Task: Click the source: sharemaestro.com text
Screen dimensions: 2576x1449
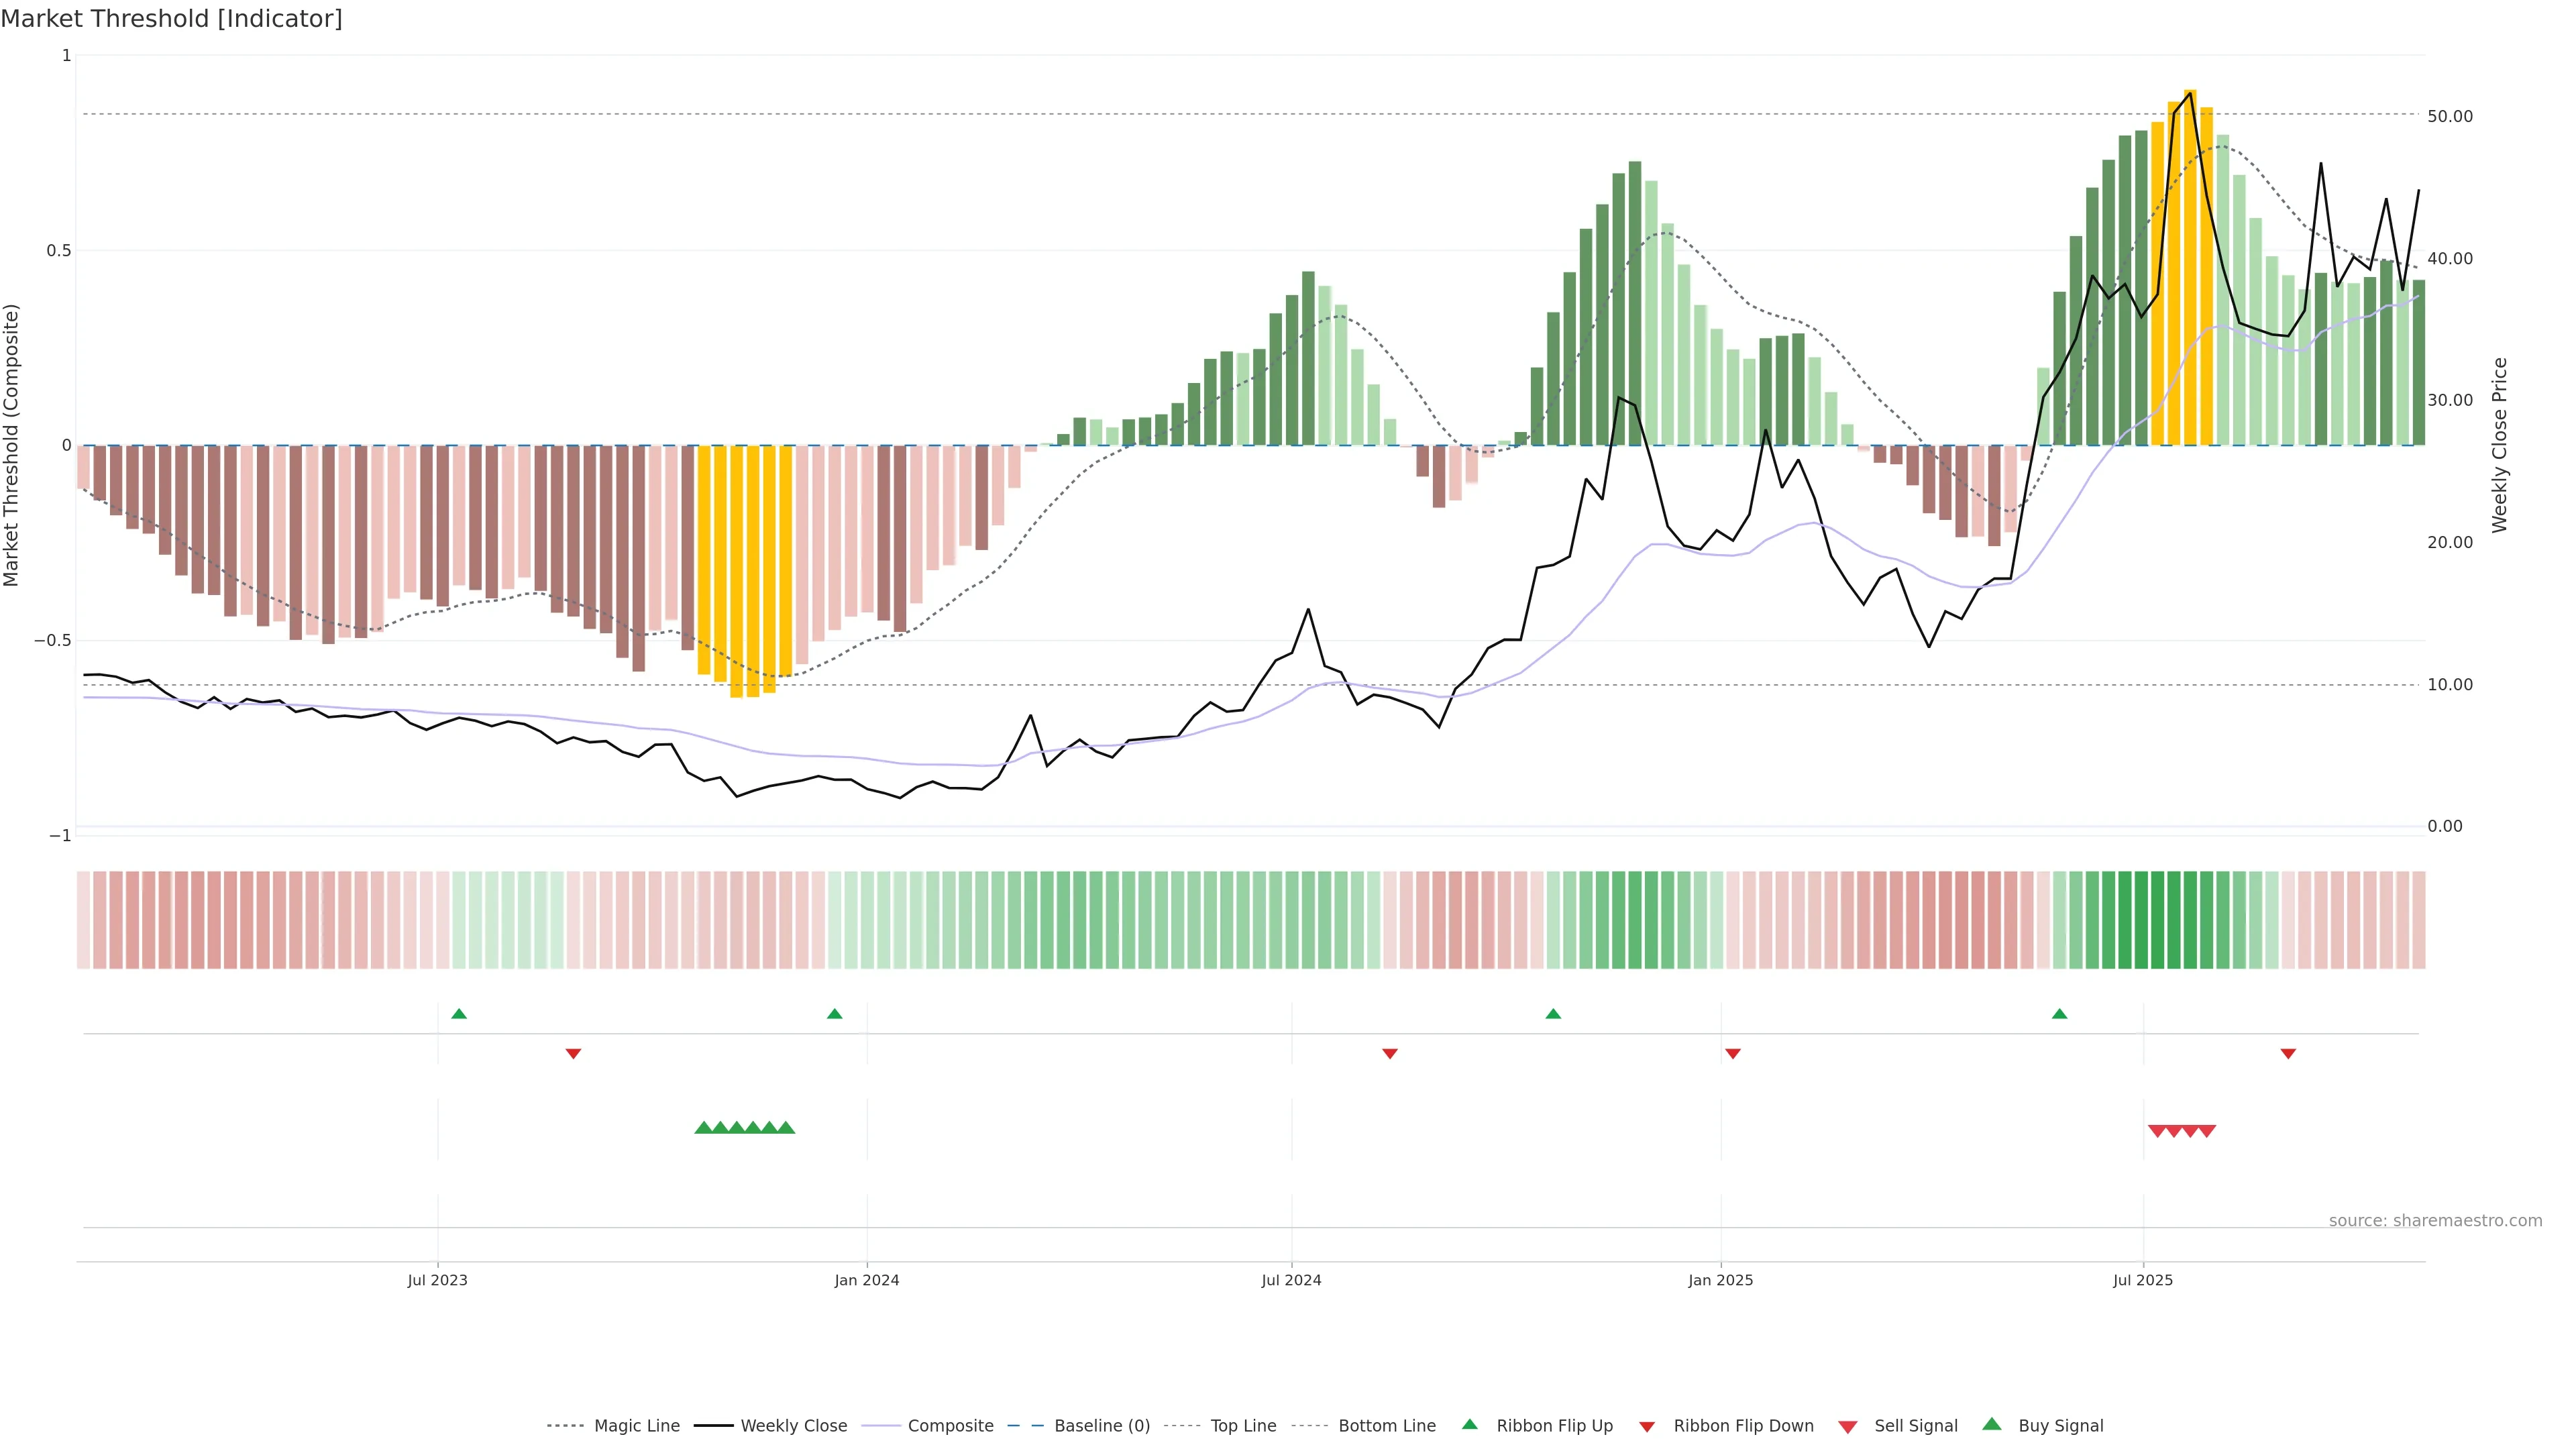Action: [2435, 1221]
